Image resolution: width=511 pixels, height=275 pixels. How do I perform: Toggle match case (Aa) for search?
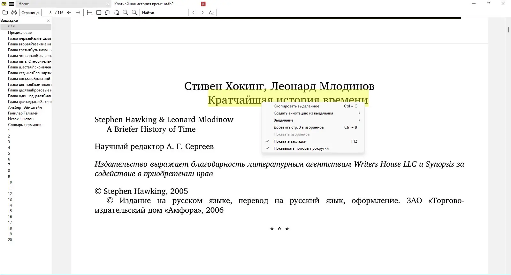pos(211,12)
